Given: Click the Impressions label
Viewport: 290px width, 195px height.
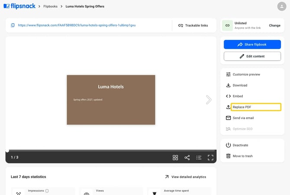Looking at the screenshot, I should tap(36, 191).
